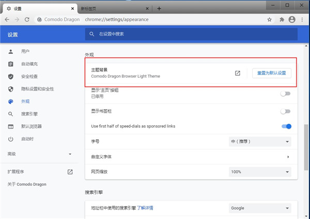Click the search magnifier in settings bar
The height and width of the screenshot is (219, 310).
click(91, 34)
